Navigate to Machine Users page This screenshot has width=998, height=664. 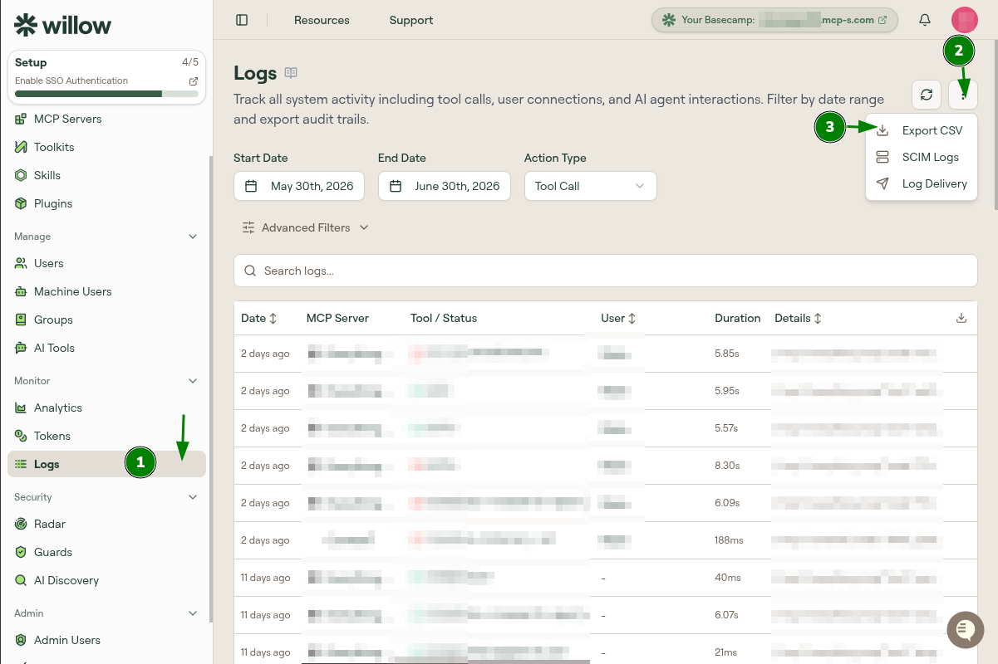[106, 291]
